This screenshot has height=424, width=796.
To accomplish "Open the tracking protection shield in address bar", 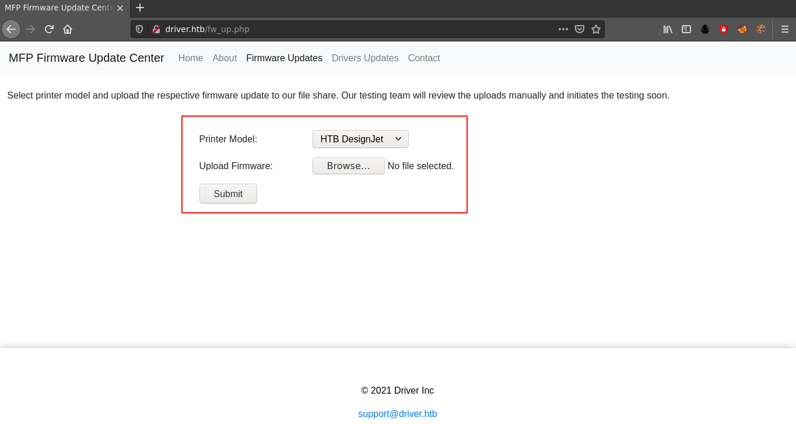I will (x=139, y=29).
